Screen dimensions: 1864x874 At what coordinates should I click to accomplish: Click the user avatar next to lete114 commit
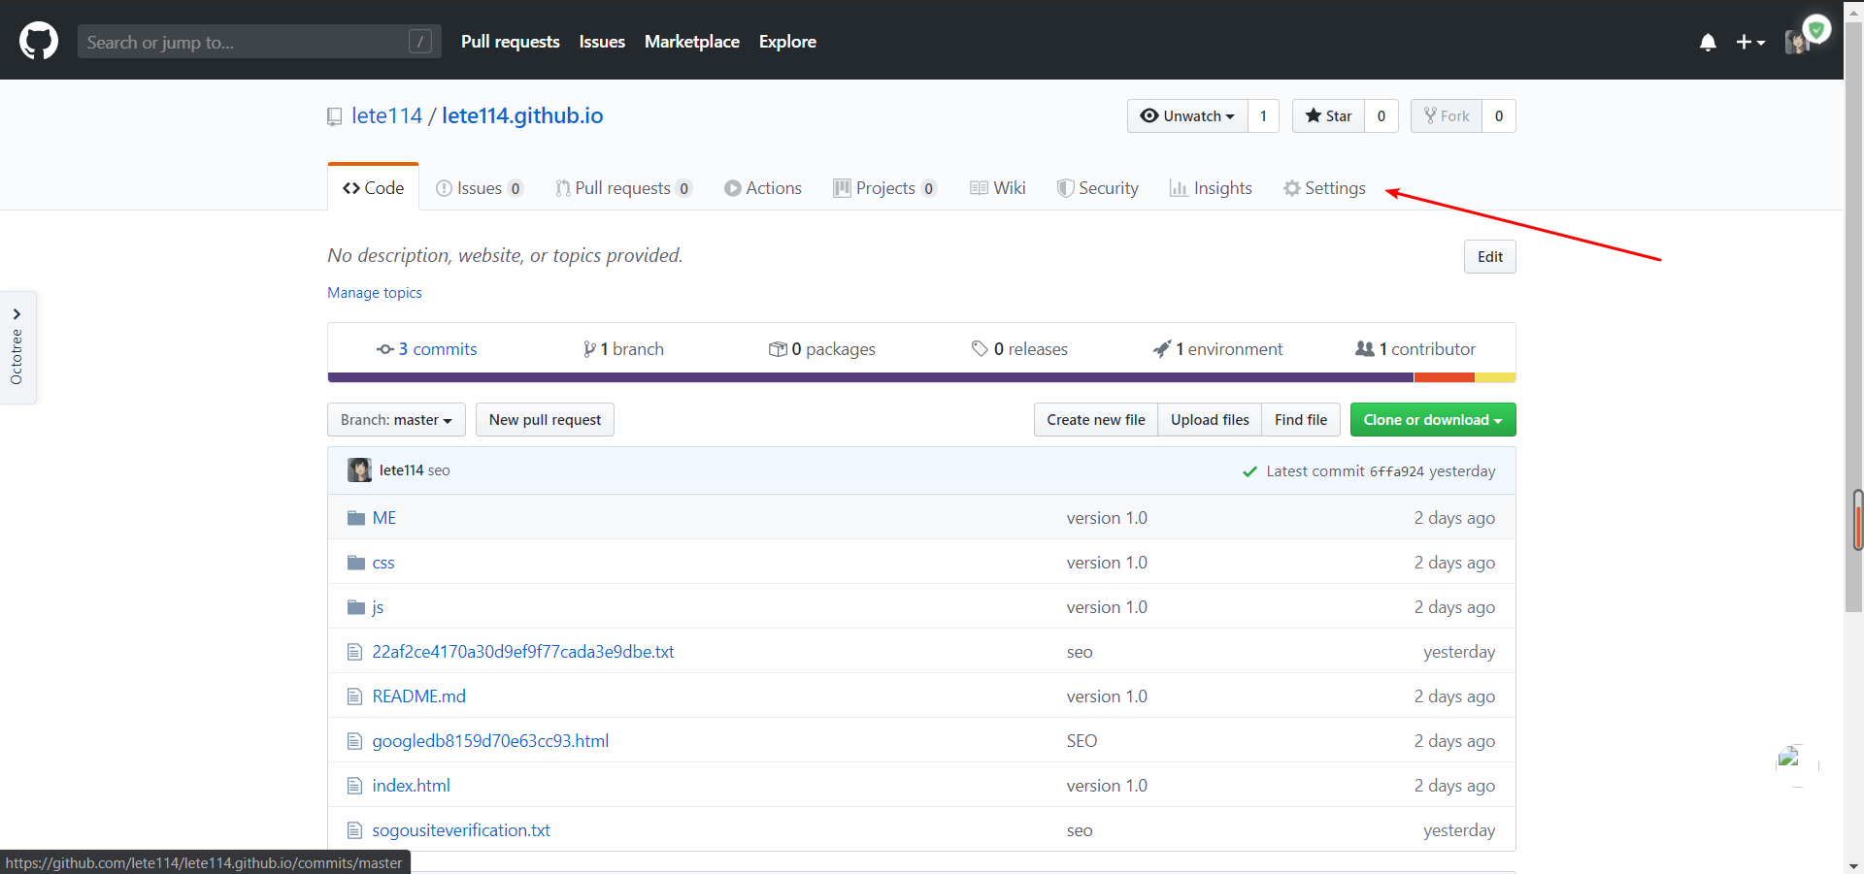[x=359, y=470]
